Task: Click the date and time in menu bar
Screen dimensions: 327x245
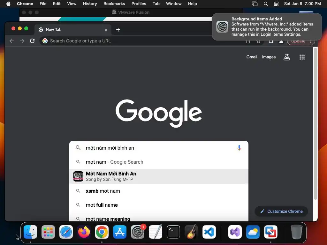Action: (302, 4)
